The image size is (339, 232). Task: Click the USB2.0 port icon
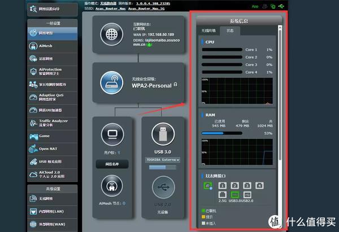point(247,195)
